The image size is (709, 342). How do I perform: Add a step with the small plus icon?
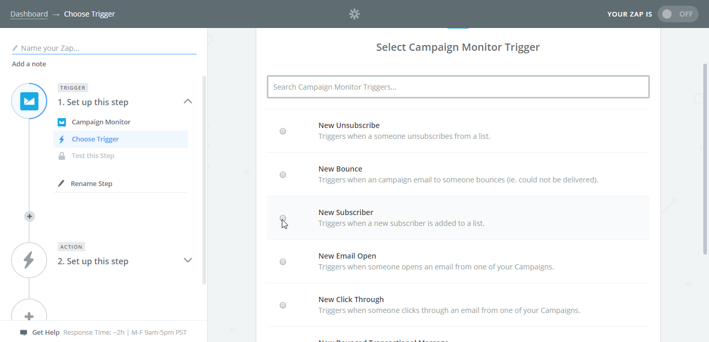point(30,216)
